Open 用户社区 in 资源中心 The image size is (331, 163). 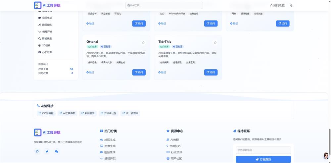click(x=174, y=158)
